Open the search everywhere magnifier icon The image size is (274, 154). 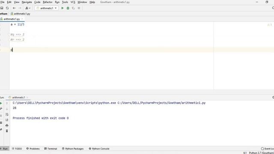[273, 8]
